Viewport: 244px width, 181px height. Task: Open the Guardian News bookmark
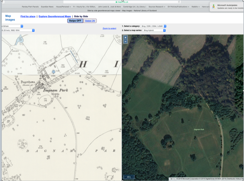tap(47, 7)
